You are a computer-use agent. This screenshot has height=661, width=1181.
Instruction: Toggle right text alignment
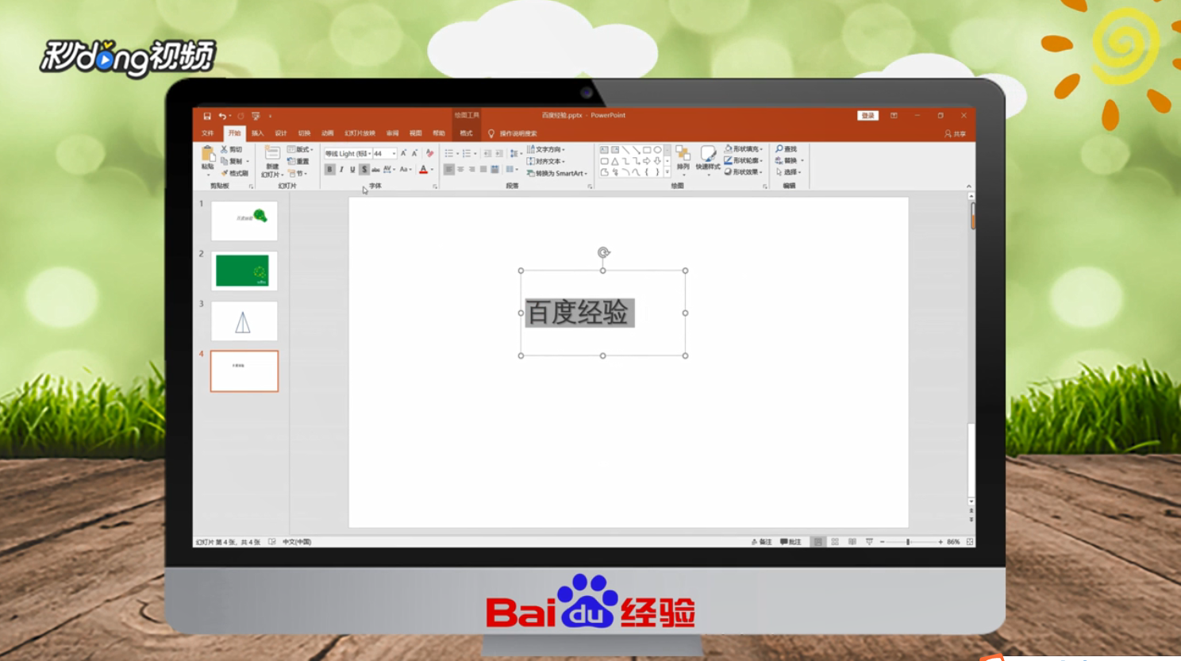(x=471, y=170)
